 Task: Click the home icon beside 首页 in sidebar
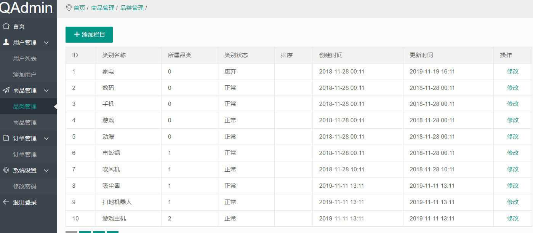5,26
